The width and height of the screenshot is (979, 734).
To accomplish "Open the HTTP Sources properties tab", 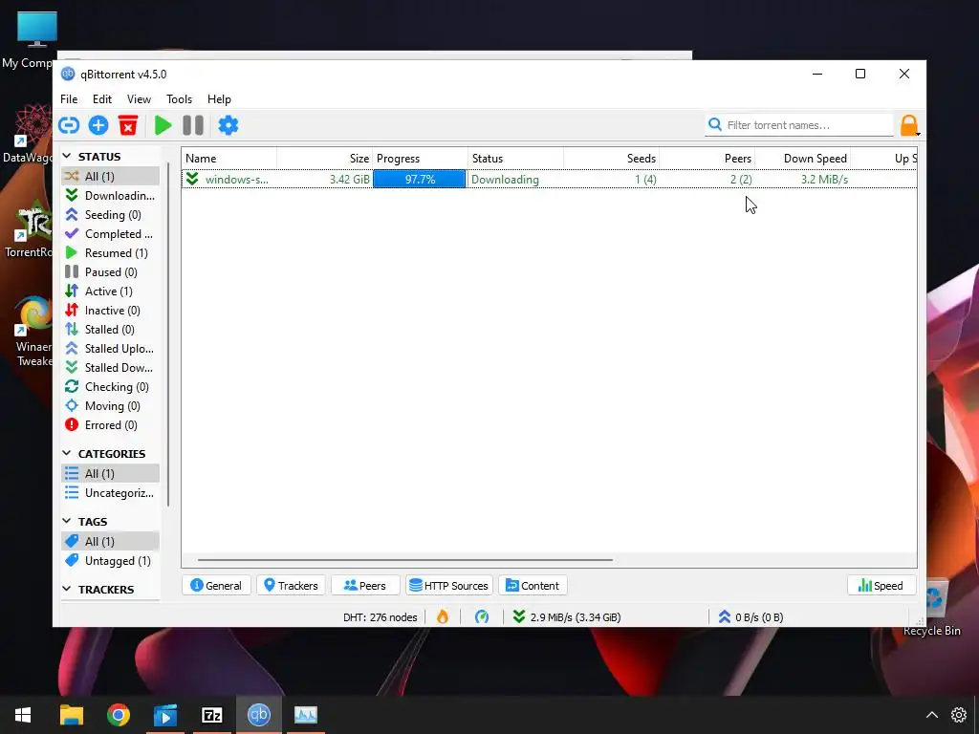I will 449,586.
